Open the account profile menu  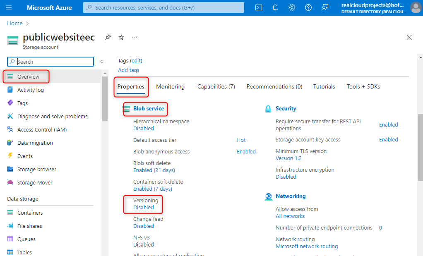[415, 8]
